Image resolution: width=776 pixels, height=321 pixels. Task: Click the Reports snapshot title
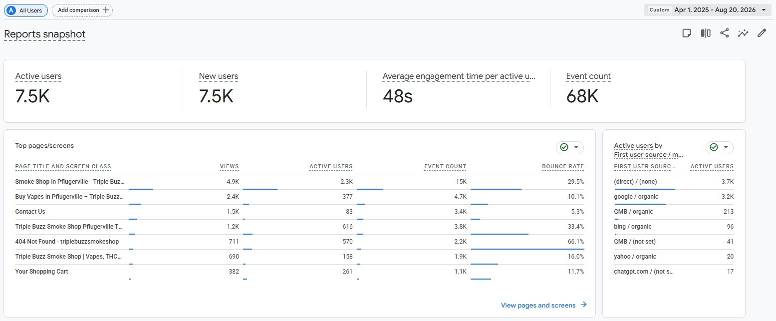pos(45,34)
